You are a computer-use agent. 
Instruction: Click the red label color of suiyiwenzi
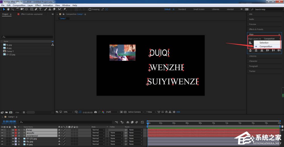point(16,136)
